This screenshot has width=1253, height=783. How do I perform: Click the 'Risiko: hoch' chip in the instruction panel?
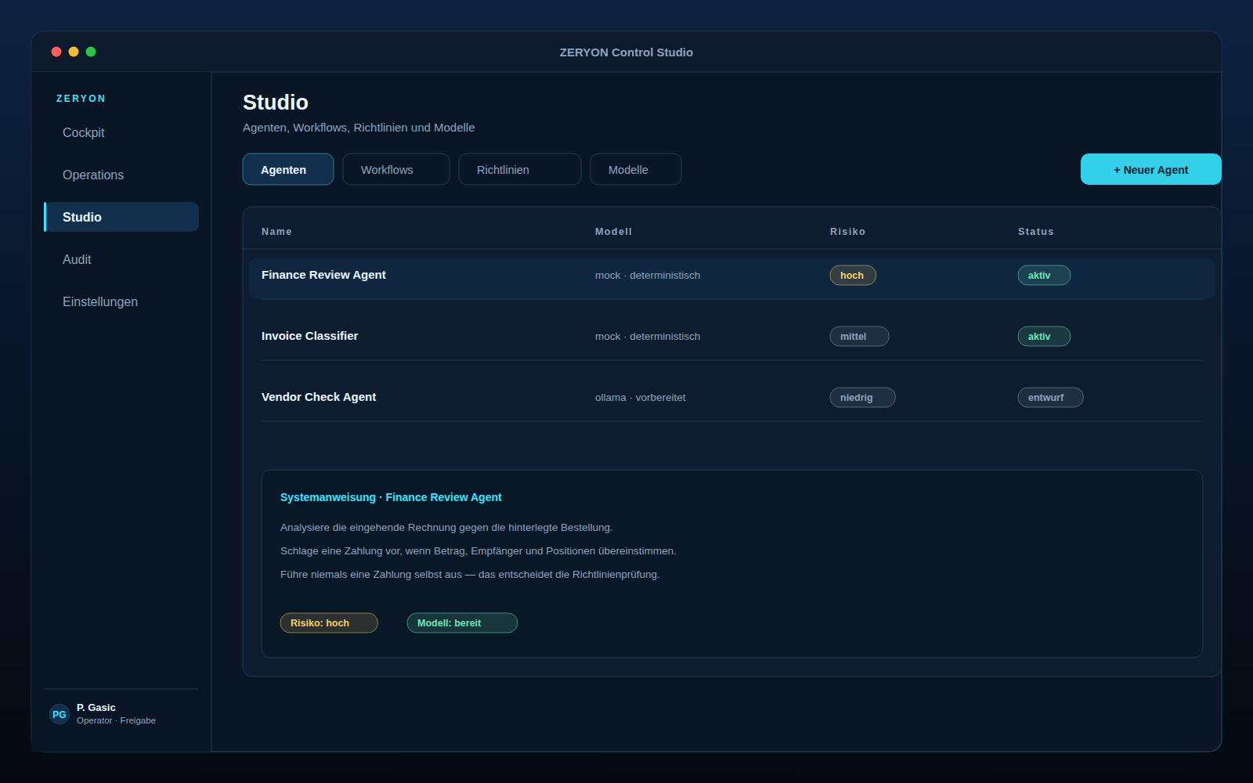pos(329,623)
